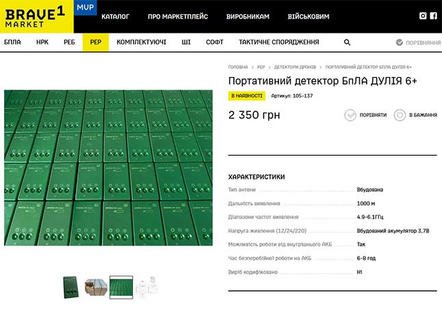Viewport: 442px width, 314px height.
Task: Click the heart wishlist icon
Action: 400,115
